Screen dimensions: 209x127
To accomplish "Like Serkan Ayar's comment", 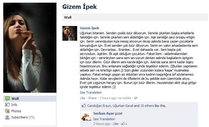I will click(x=116, y=124).
